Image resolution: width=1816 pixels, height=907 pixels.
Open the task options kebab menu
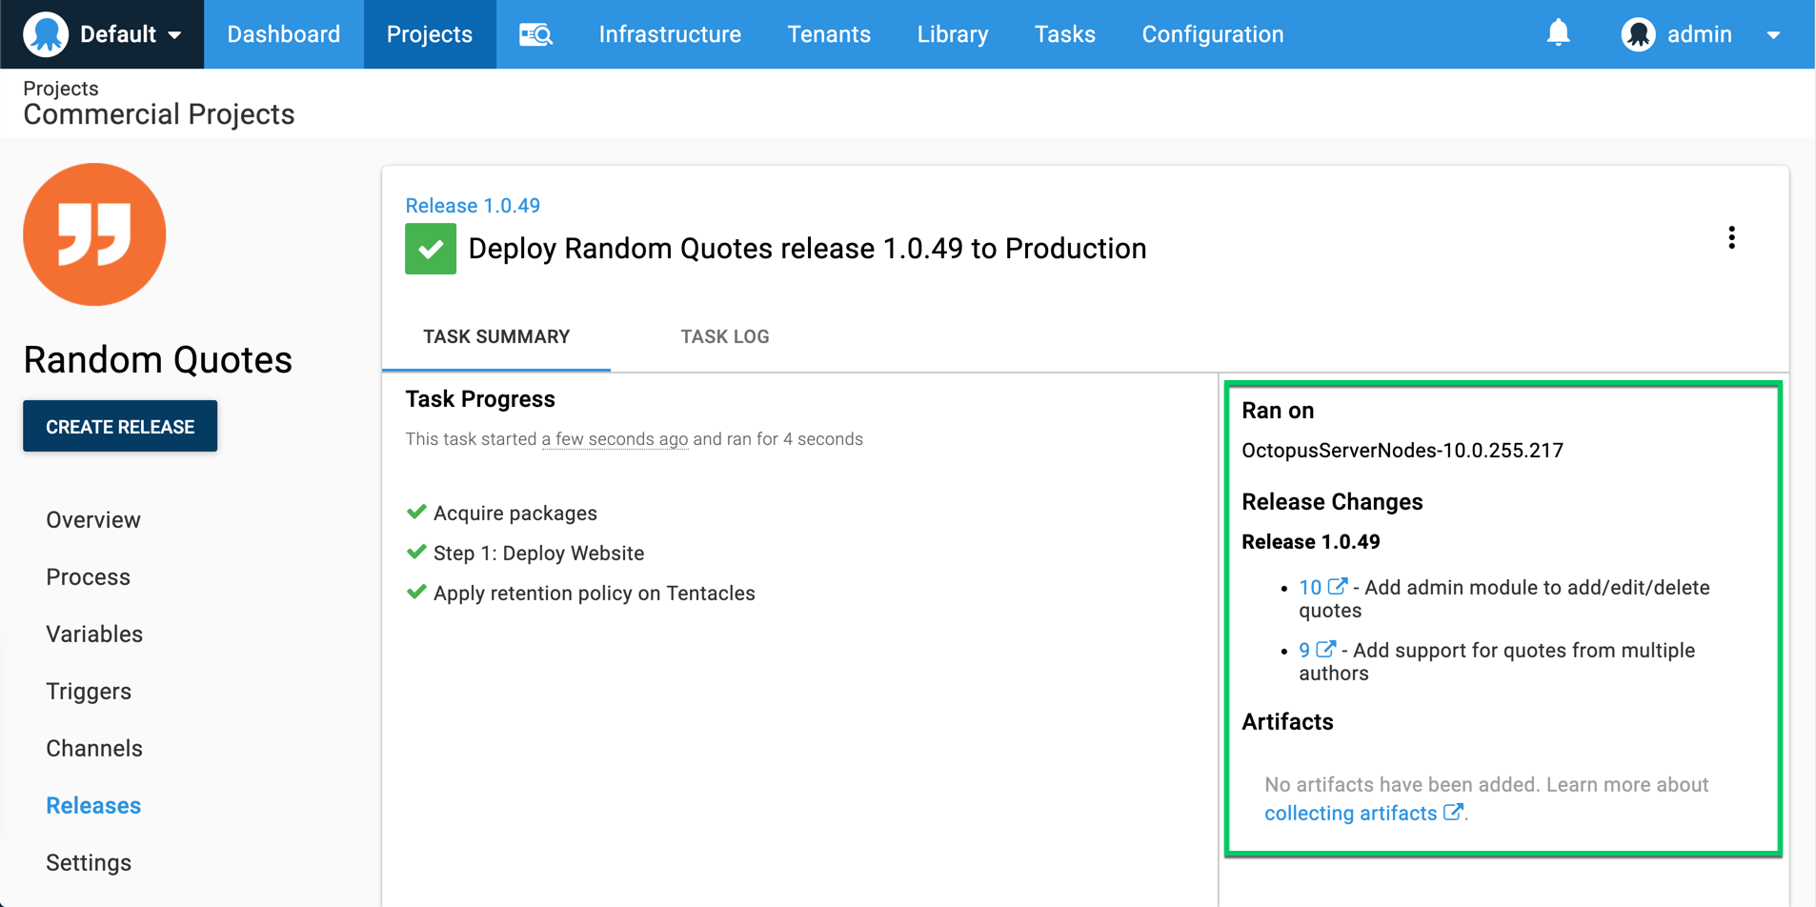coord(1731,237)
